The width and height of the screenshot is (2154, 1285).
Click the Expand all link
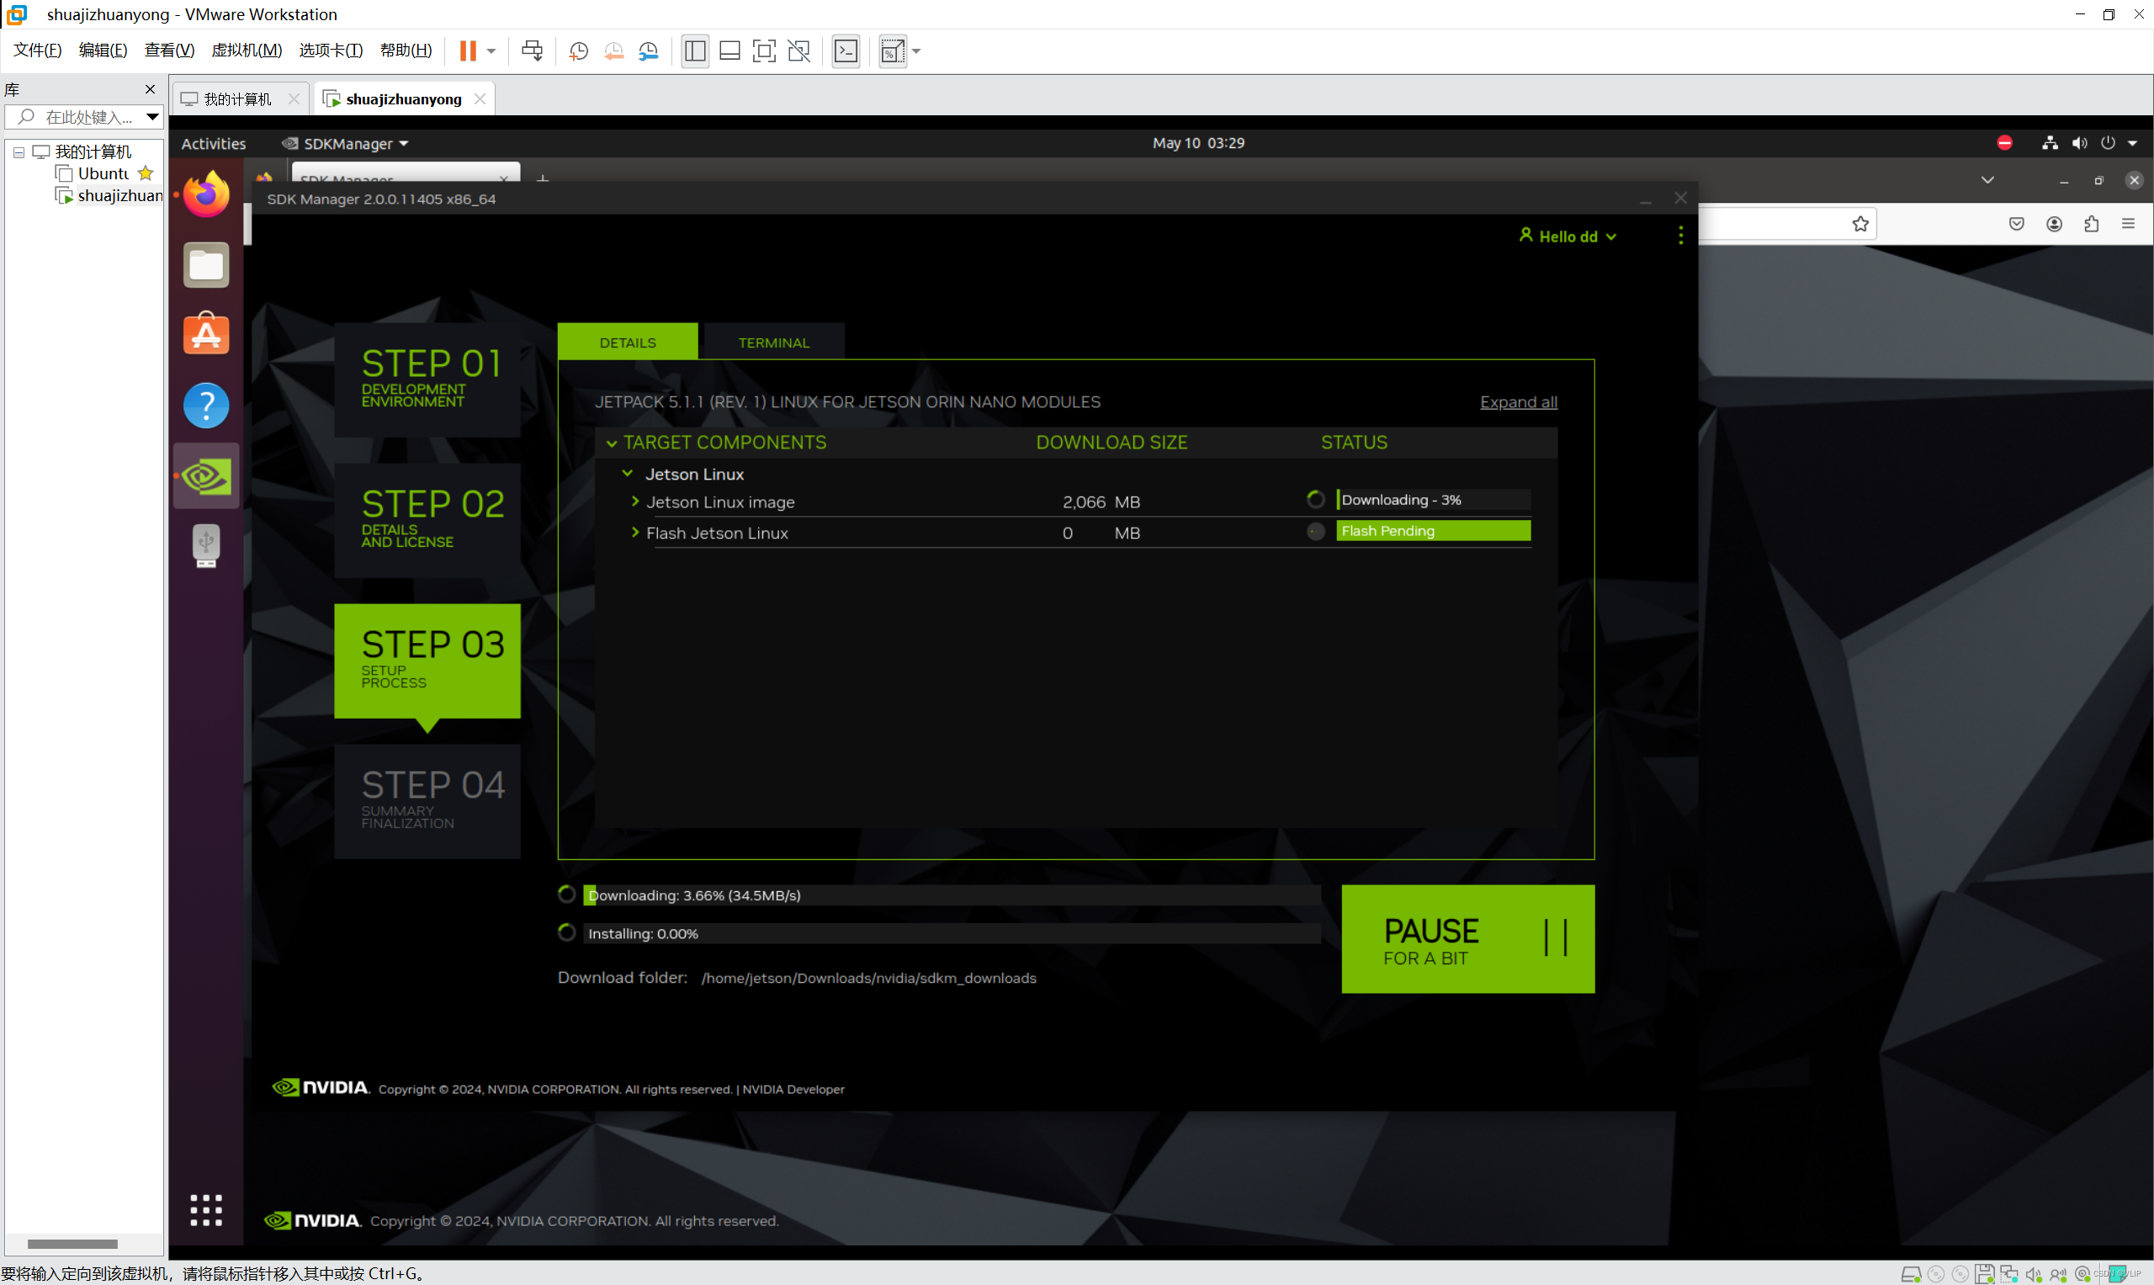click(x=1518, y=401)
